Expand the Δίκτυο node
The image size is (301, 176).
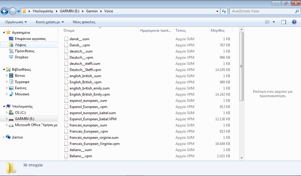(x=4, y=137)
